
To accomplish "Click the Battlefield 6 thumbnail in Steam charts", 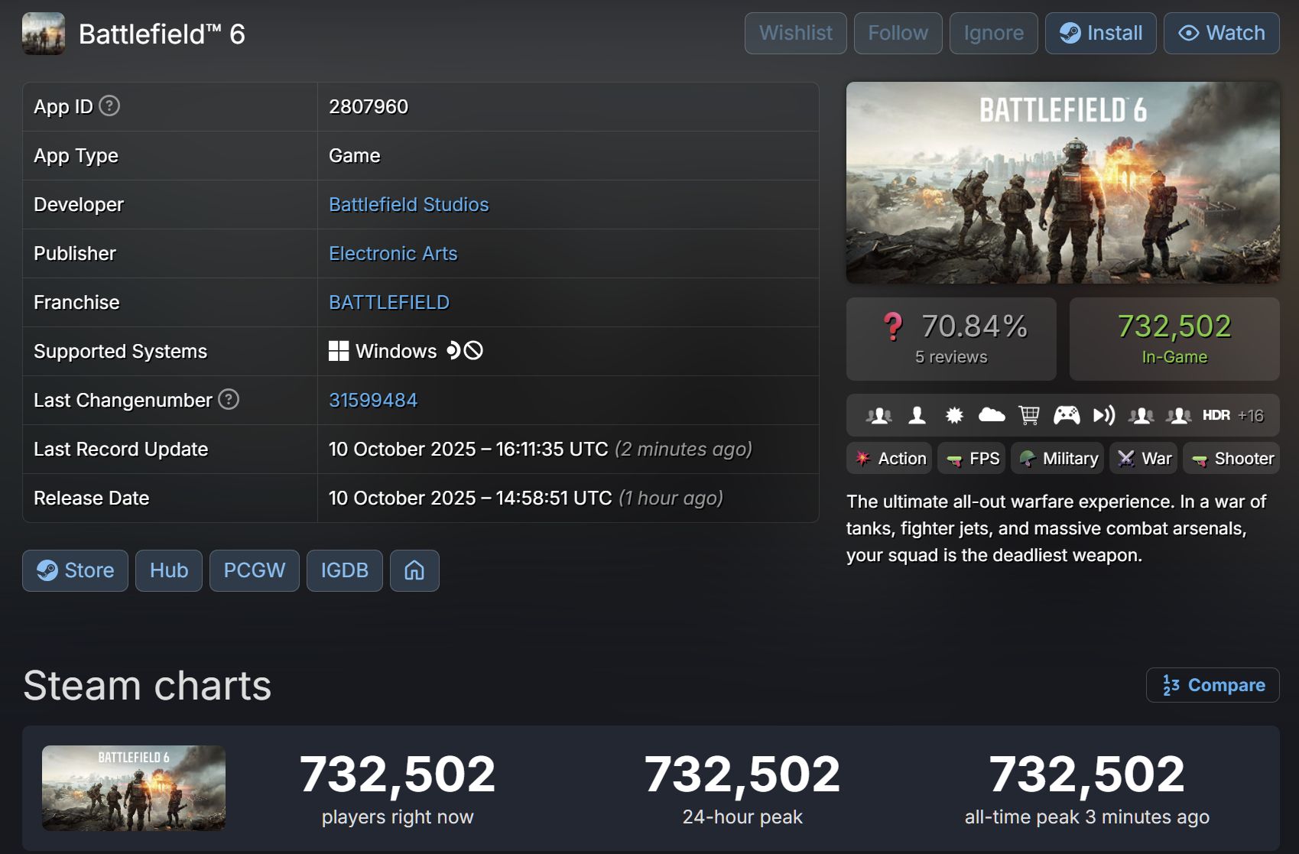I will (134, 788).
